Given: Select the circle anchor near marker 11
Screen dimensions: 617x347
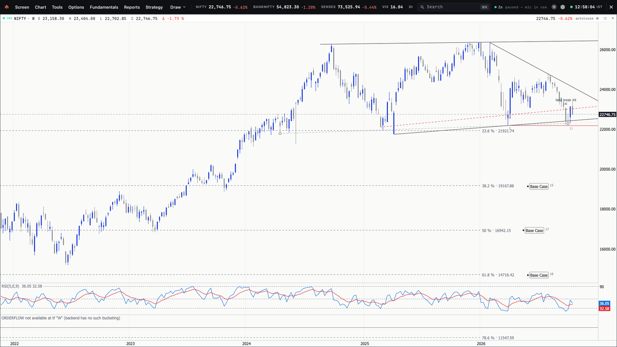Looking at the screenshot, I should pos(568,124).
